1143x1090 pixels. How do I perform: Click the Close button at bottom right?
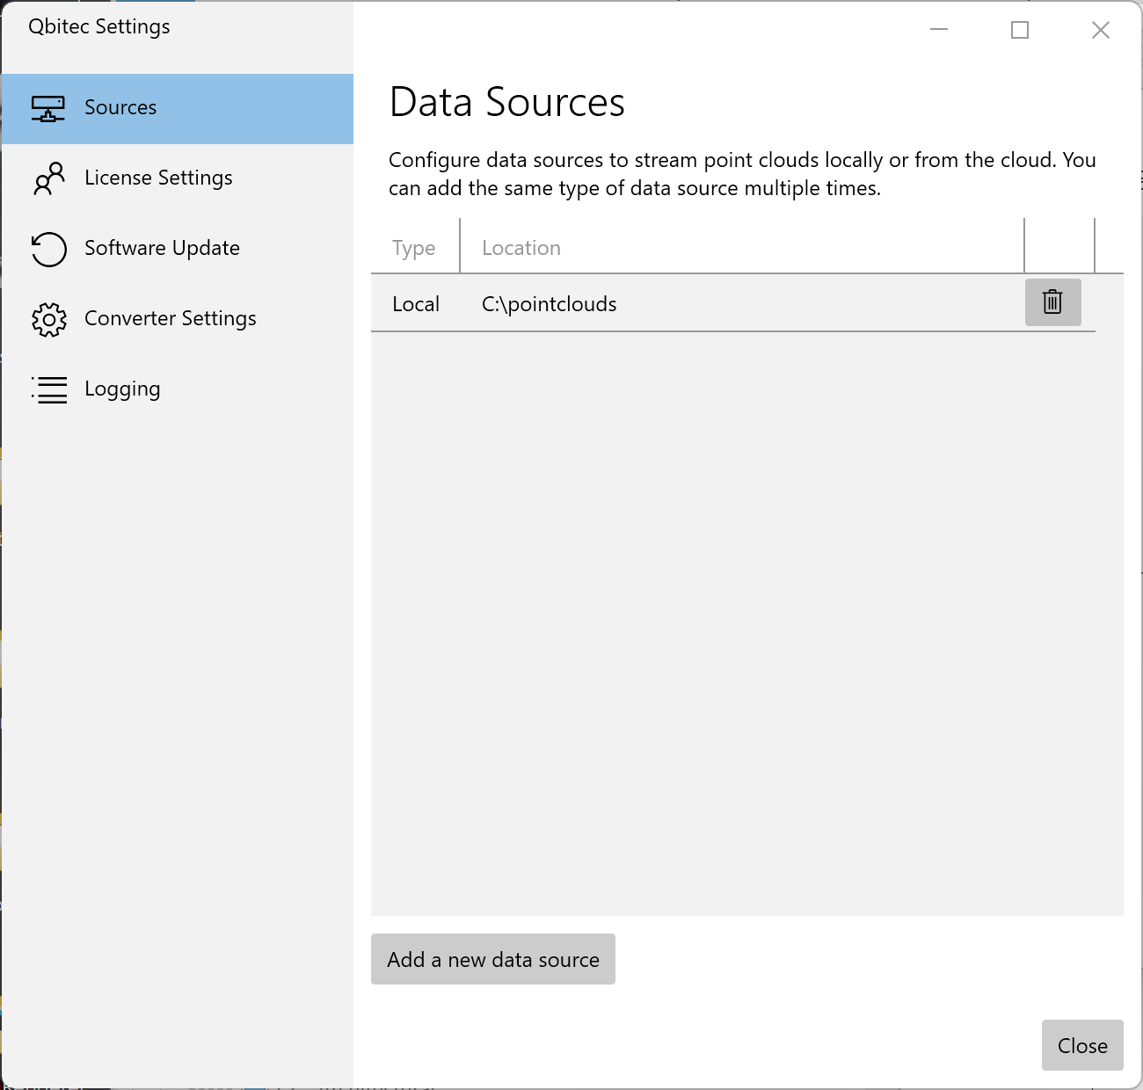(x=1082, y=1045)
